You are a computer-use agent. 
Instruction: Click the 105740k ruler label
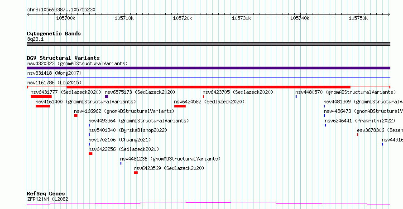coord(300,18)
